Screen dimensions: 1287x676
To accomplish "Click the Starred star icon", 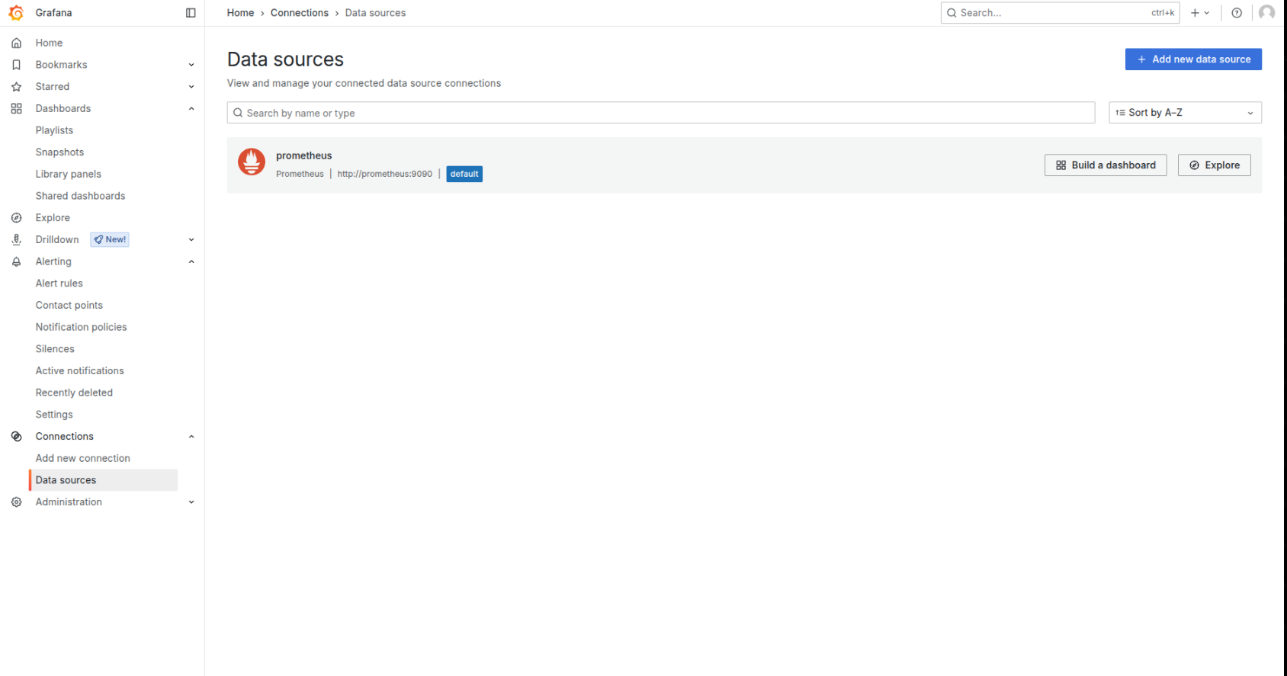I will (x=16, y=87).
